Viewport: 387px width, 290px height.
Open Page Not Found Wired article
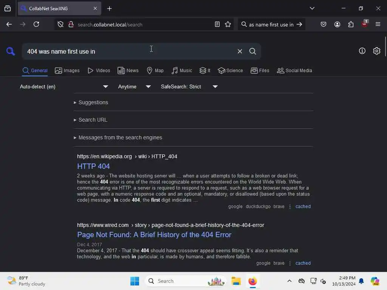click(x=154, y=234)
